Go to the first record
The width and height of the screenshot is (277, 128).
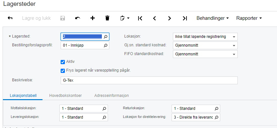pyautogui.click(x=140, y=18)
